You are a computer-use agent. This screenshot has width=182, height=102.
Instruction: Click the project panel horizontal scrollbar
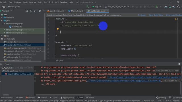pos(20,61)
